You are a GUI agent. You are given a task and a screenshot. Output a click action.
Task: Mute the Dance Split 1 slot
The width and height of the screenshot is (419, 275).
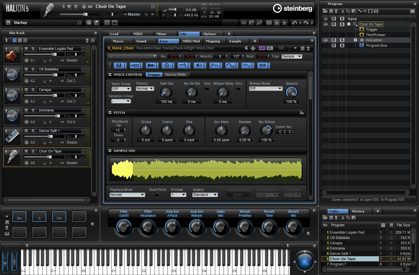(x=26, y=131)
